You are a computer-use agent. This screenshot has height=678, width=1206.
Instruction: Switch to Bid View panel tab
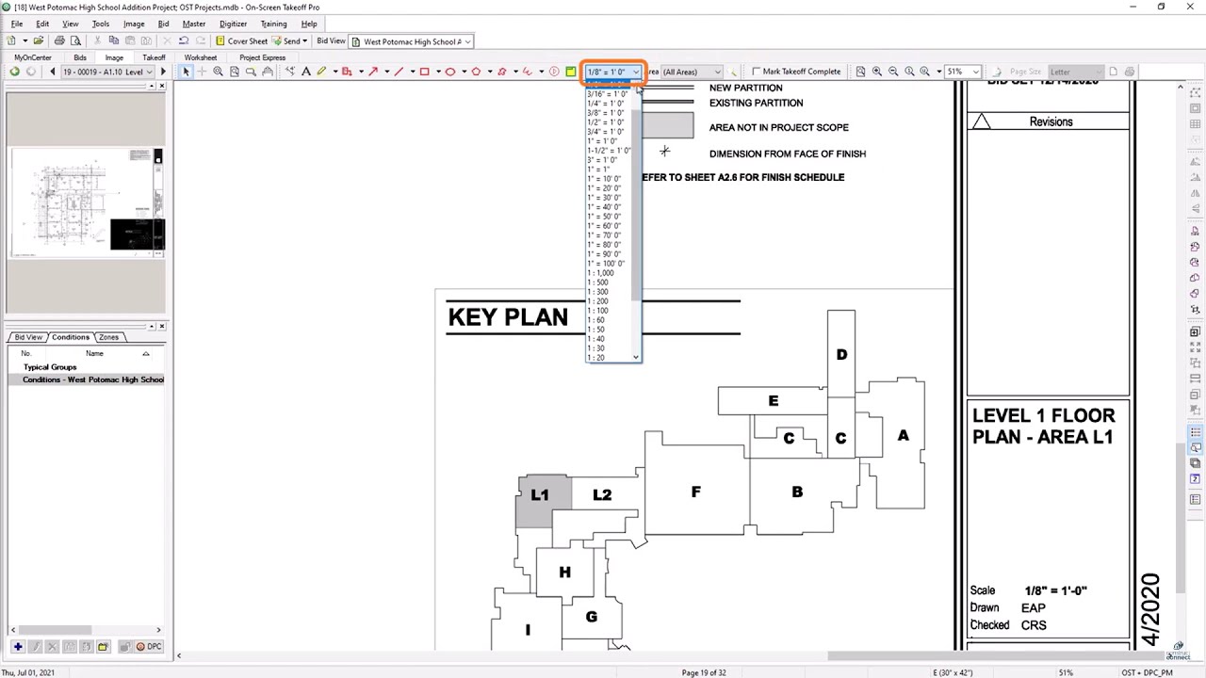pos(28,337)
